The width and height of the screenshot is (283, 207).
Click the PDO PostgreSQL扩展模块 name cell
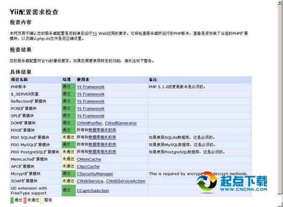click(36, 152)
